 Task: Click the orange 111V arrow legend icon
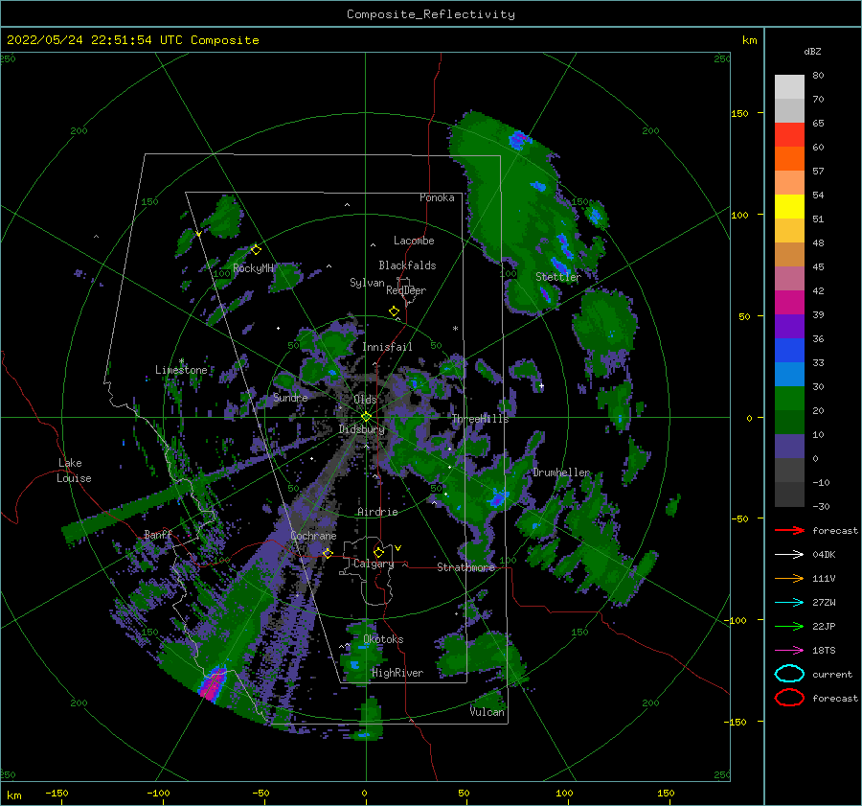[x=789, y=578]
